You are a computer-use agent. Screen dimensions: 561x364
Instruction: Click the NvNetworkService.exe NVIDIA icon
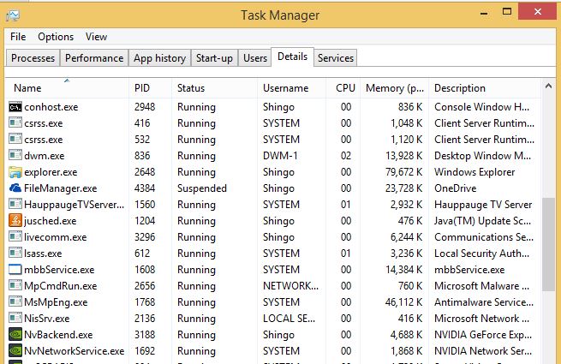(x=15, y=351)
